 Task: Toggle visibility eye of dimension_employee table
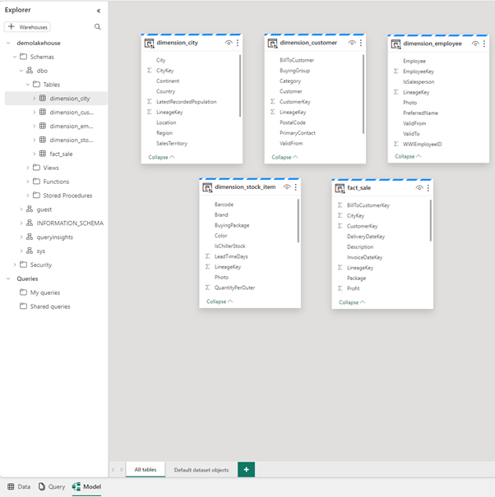(475, 44)
